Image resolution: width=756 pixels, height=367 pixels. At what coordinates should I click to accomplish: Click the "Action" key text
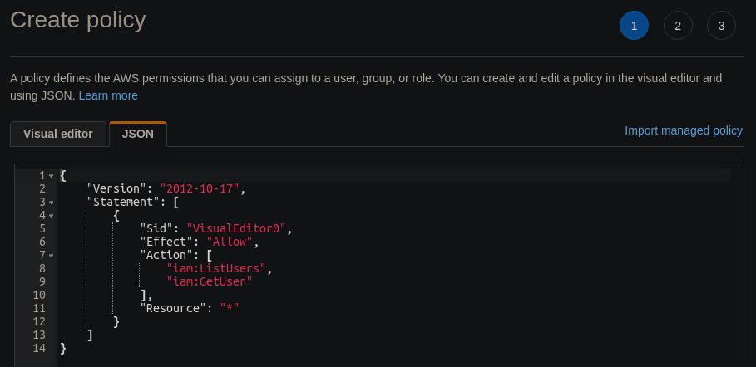[x=166, y=255]
